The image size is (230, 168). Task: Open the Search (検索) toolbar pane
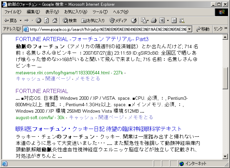pyautogui.click(x=69, y=20)
